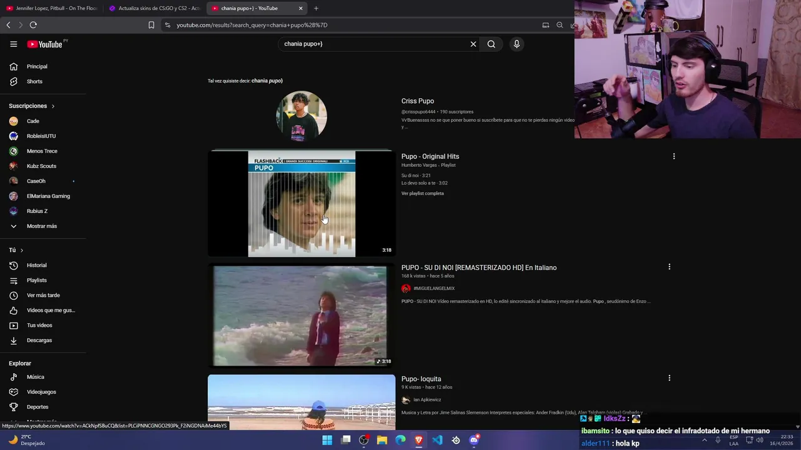
Task: Open PUPO - SU DI NOI video title
Action: click(479, 267)
